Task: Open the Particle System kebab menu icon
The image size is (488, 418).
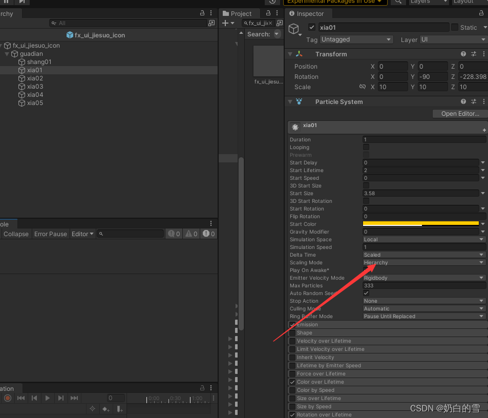Action: pos(483,101)
